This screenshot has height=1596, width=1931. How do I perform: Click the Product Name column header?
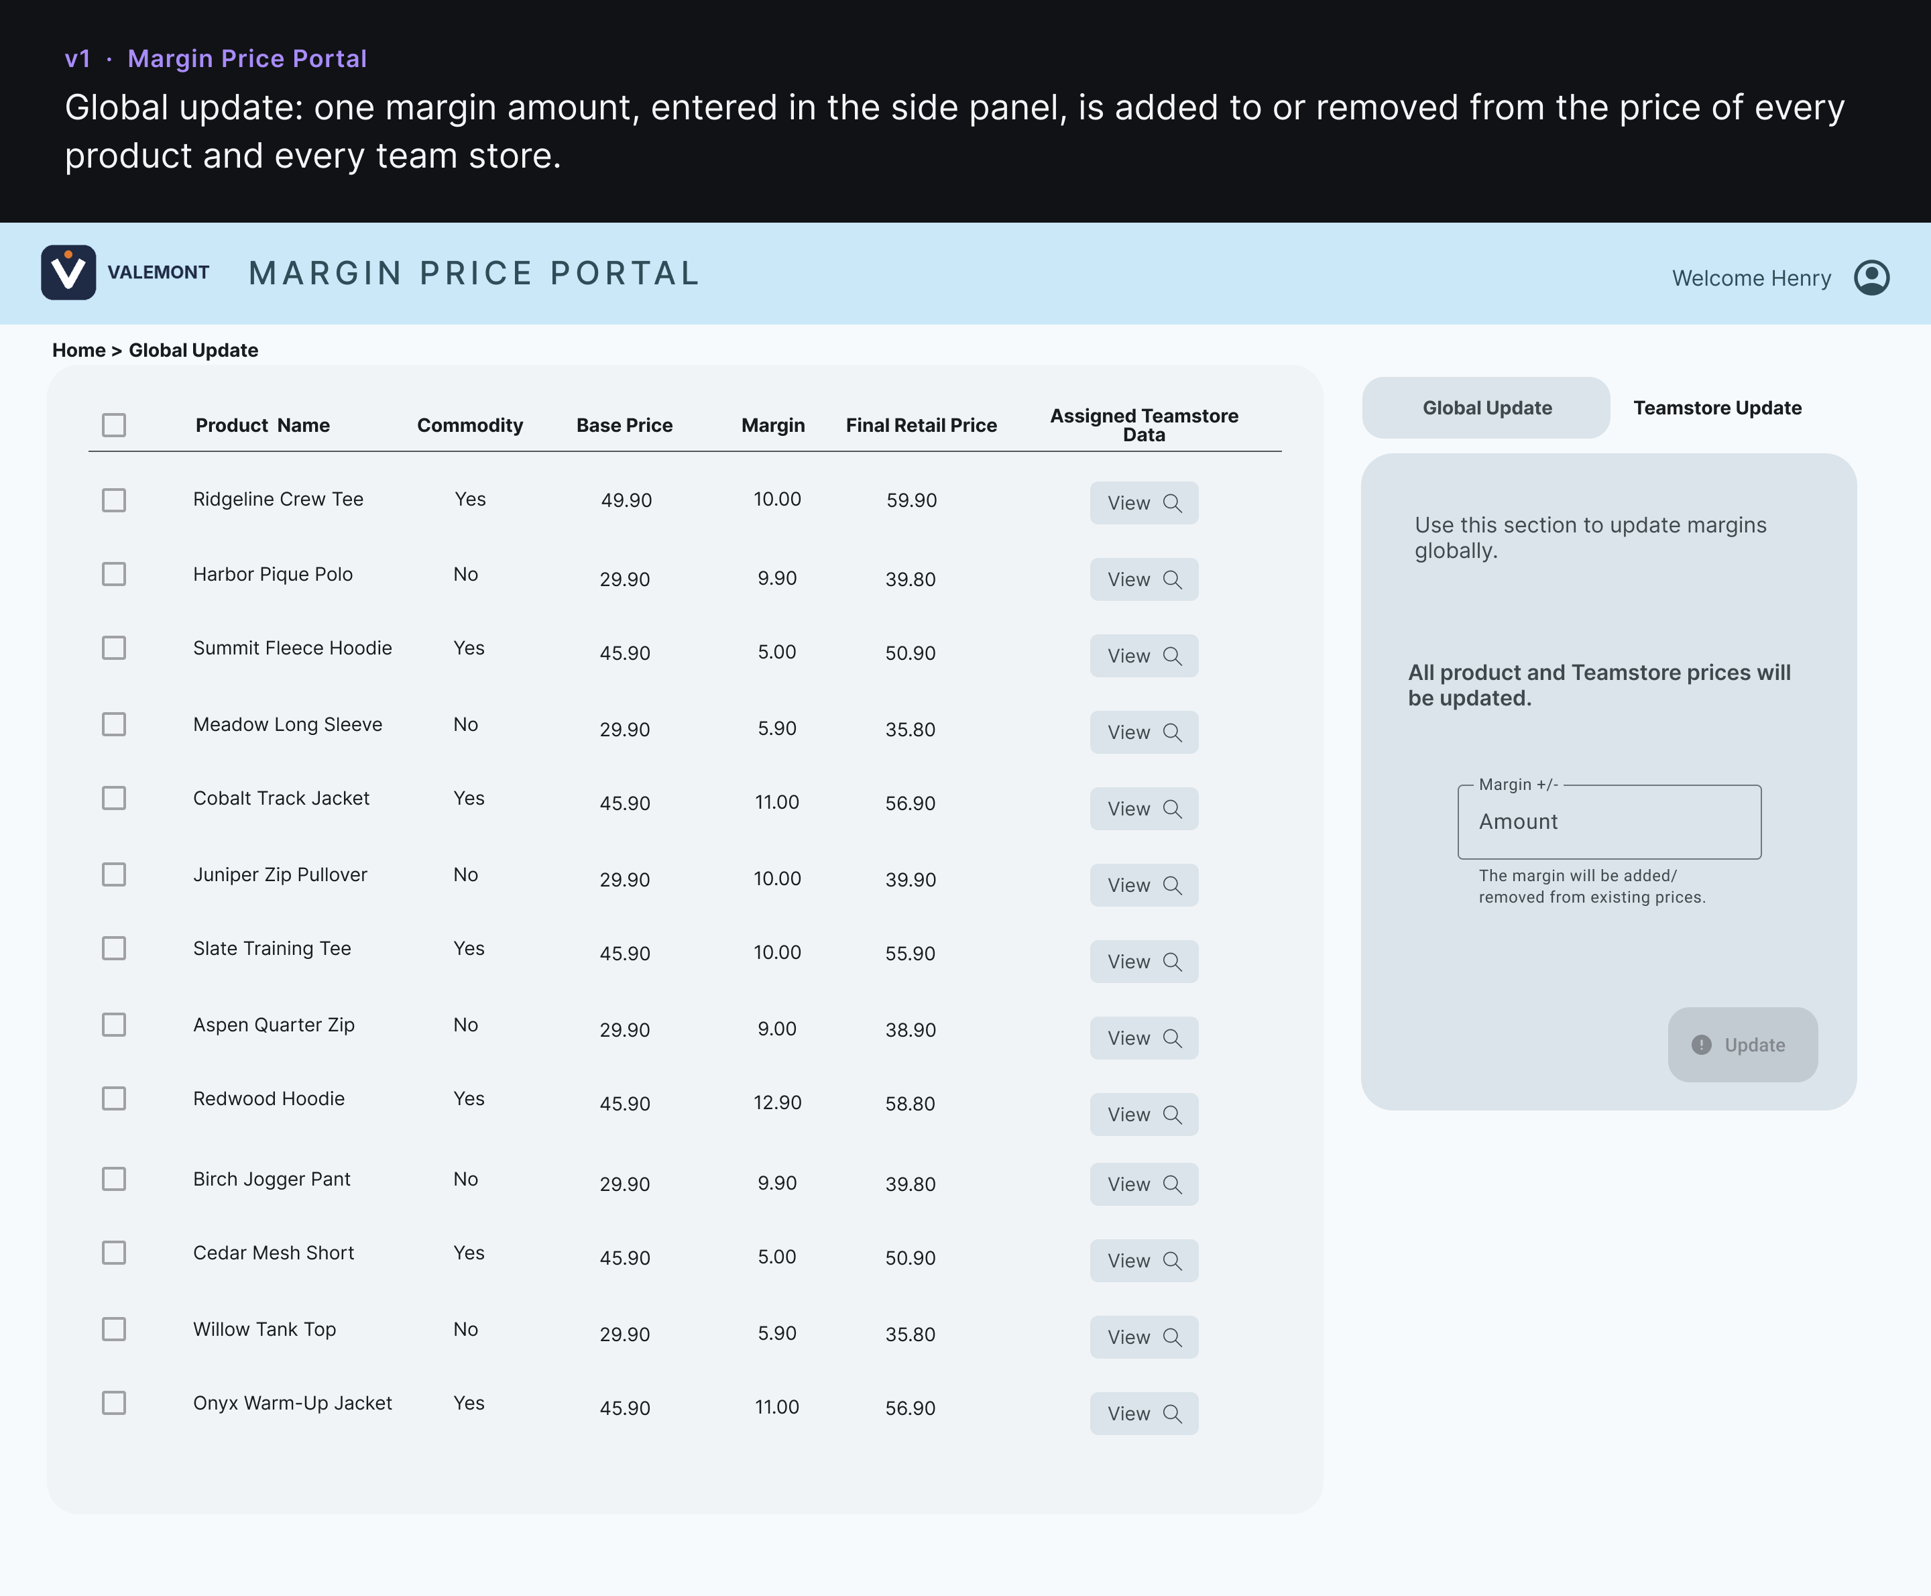[263, 424]
